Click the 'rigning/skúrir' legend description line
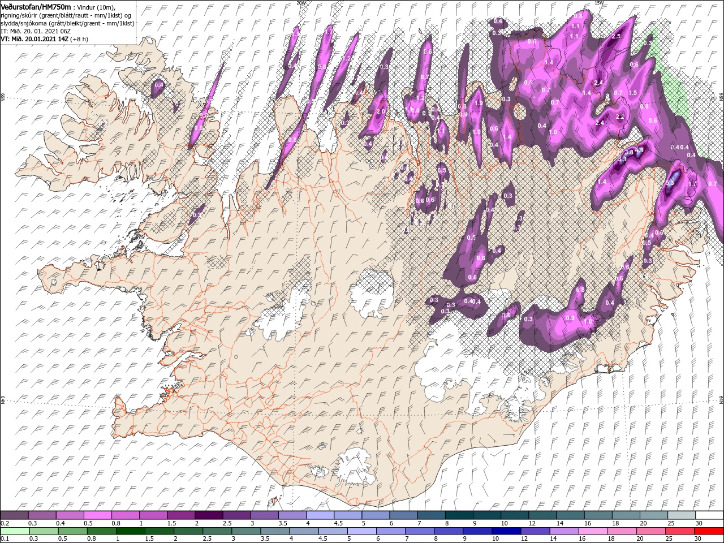The height and width of the screenshot is (543, 724). click(66, 15)
